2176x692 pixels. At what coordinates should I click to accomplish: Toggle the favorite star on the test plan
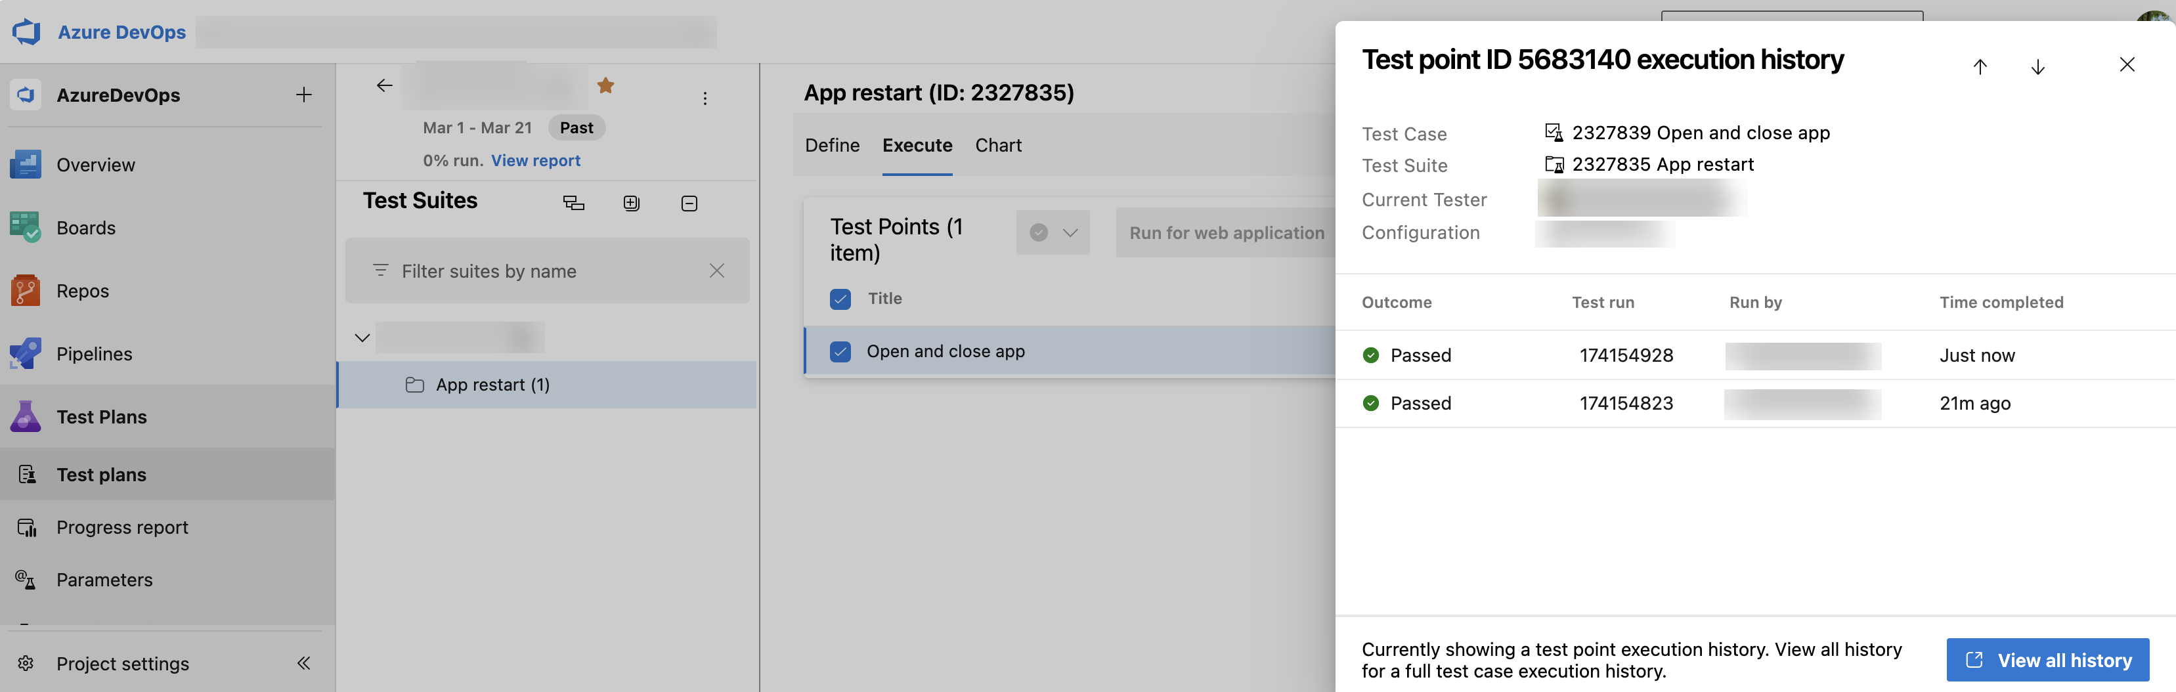click(605, 85)
